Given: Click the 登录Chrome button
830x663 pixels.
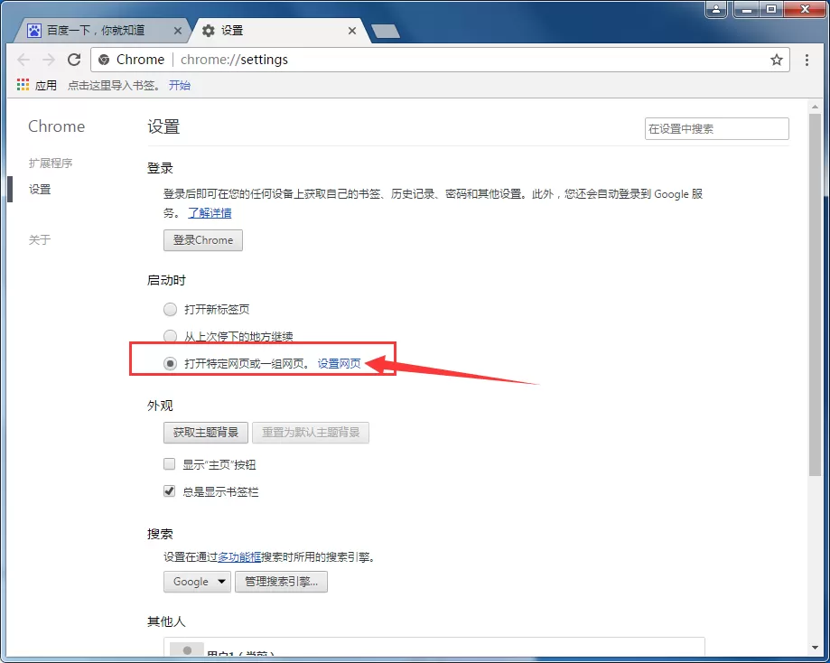Looking at the screenshot, I should (203, 240).
